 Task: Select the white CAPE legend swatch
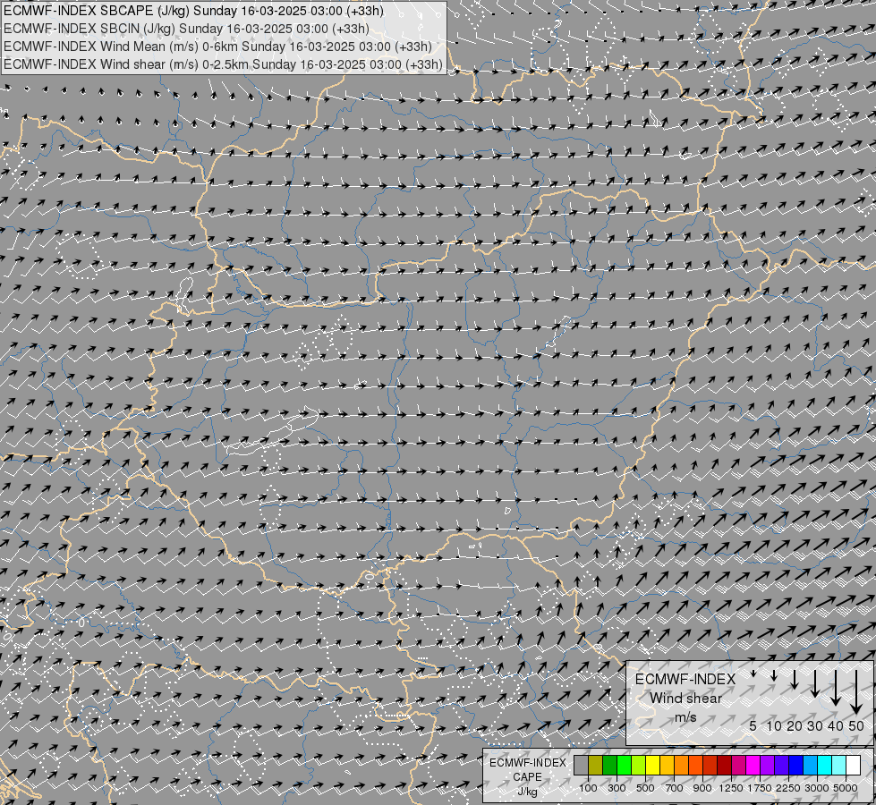(853, 766)
